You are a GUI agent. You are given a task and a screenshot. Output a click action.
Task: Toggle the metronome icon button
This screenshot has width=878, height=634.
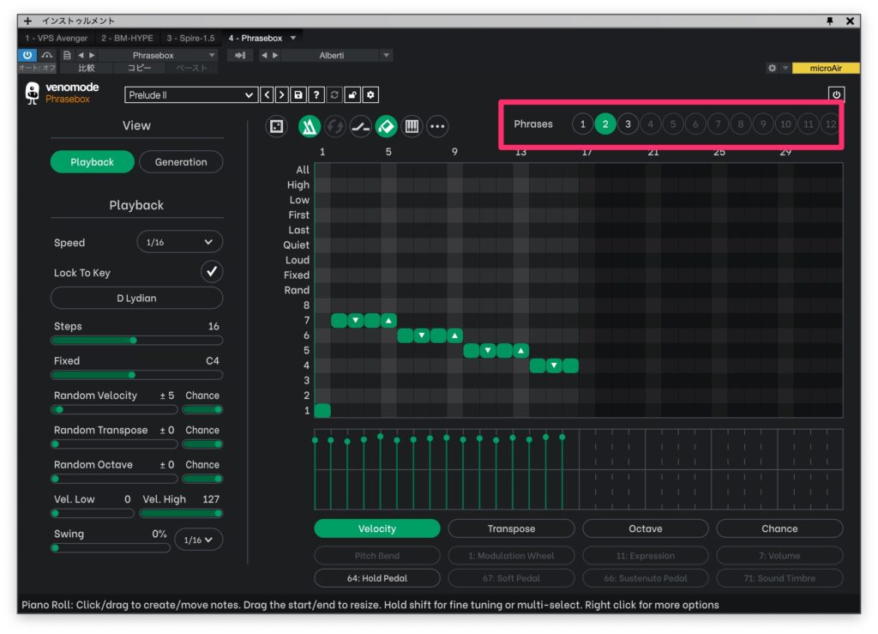(x=310, y=126)
